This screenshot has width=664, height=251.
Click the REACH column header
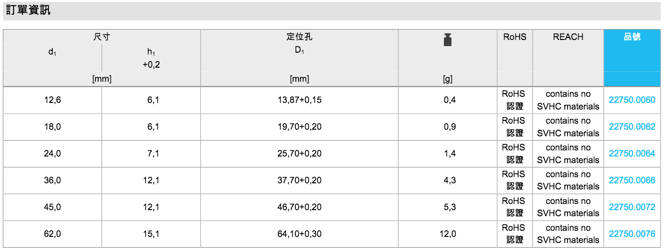pyautogui.click(x=568, y=37)
